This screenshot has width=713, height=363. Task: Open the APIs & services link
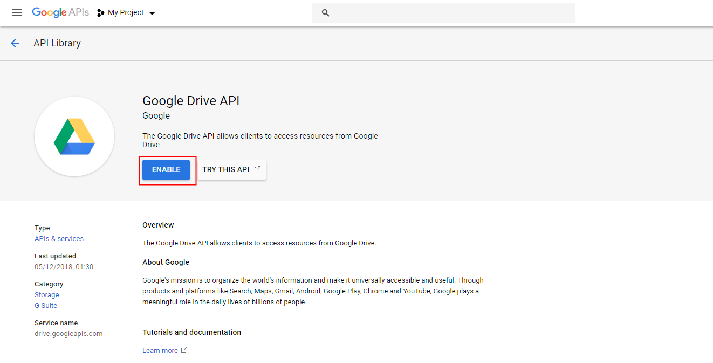[59, 239]
